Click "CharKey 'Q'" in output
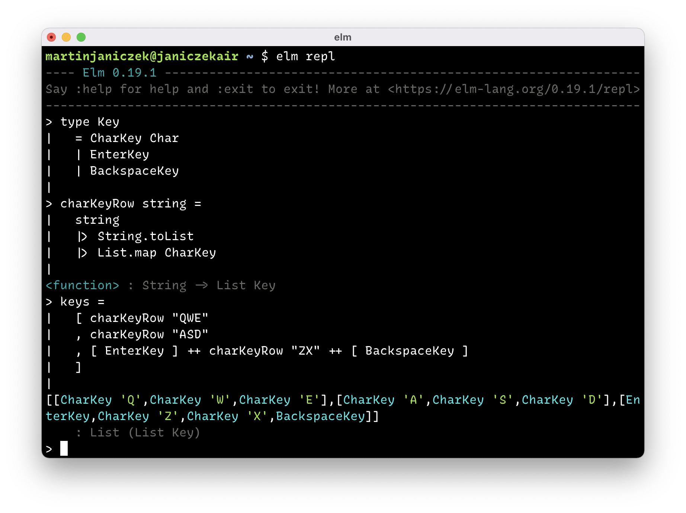 101,400
